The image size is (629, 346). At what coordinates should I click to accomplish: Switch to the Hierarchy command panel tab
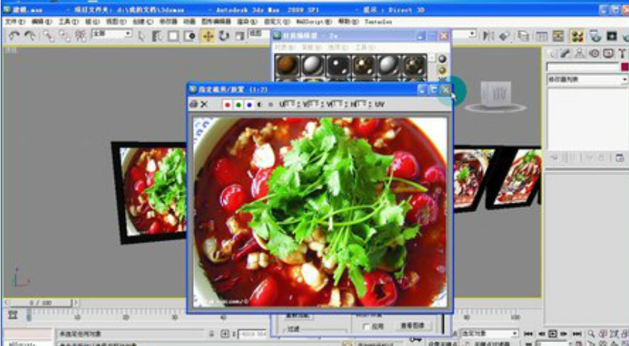pos(579,53)
